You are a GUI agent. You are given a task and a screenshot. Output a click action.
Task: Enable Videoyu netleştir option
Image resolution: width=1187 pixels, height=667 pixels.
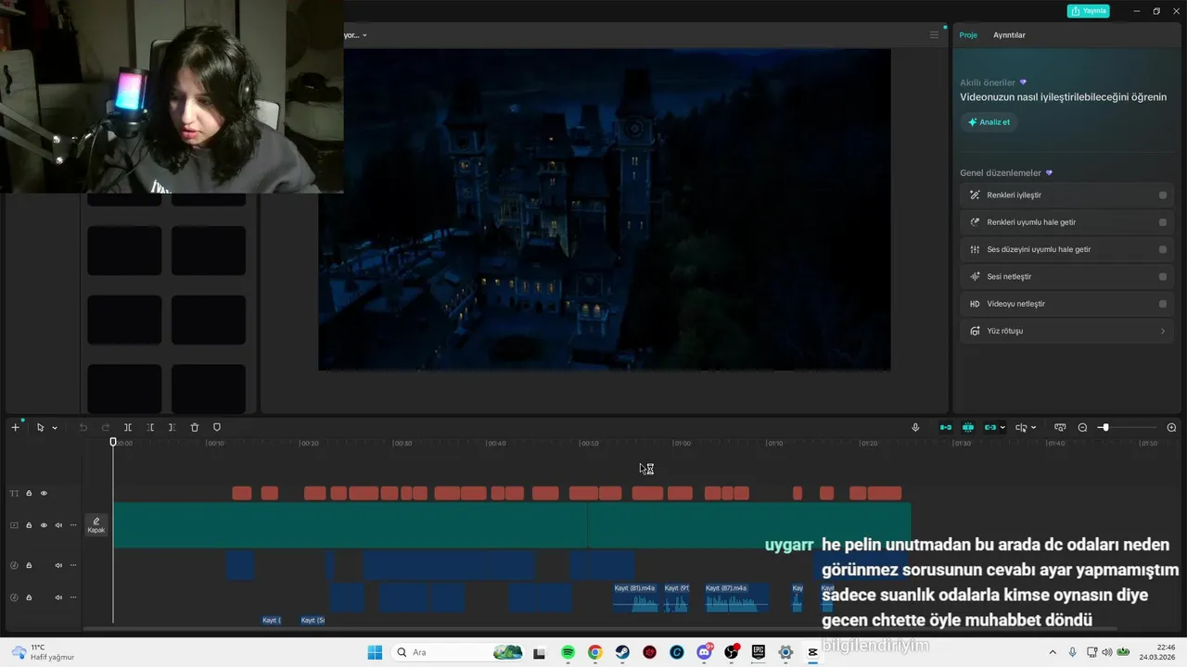click(1163, 304)
